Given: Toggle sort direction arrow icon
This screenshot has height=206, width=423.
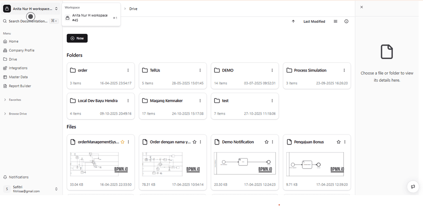Looking at the screenshot, I should tap(293, 21).
